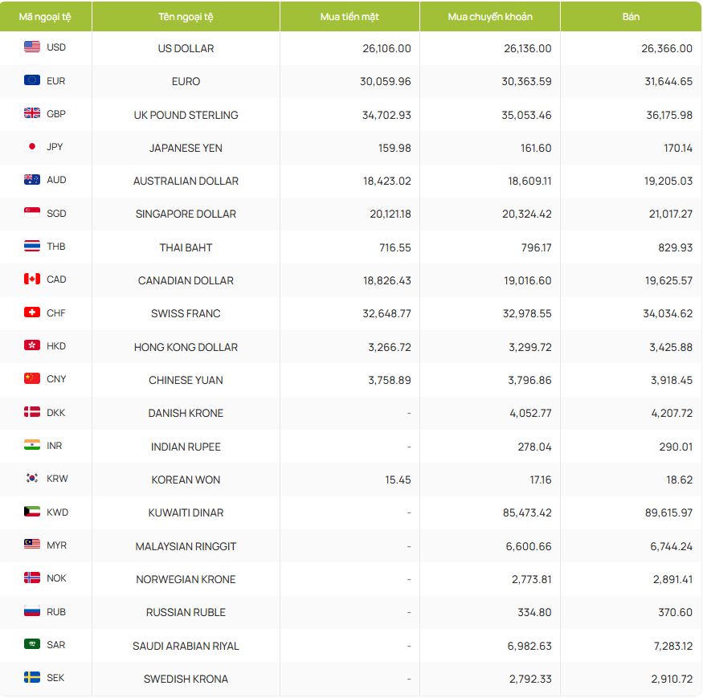The height and width of the screenshot is (698, 703).
Task: Select the SWISS FRANC row name
Action: (x=186, y=313)
